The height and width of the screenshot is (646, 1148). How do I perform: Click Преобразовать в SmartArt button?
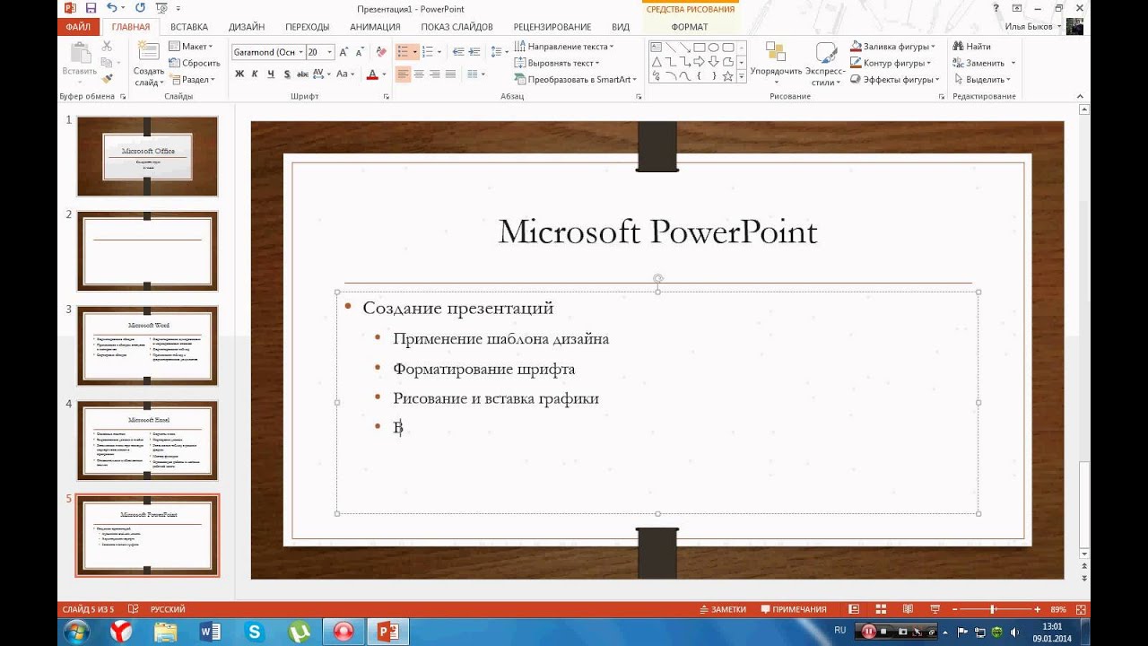(575, 79)
